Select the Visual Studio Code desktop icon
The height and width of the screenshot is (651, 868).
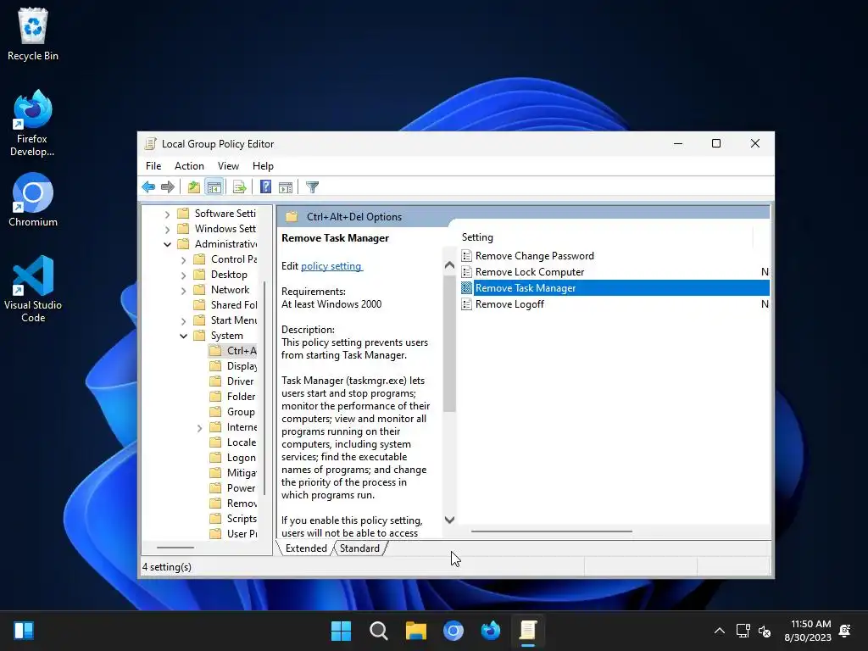point(33,289)
